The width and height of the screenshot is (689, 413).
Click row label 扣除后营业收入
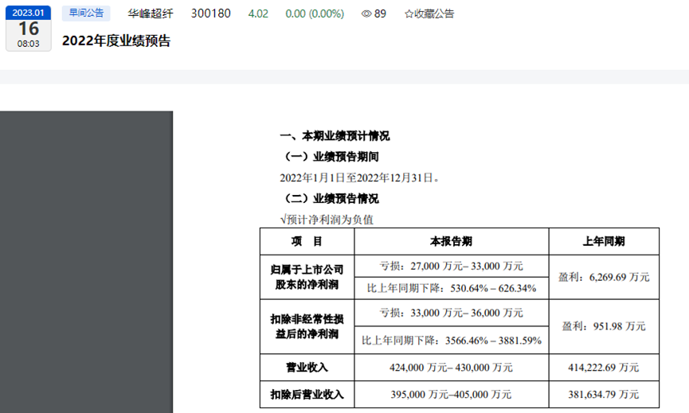(307, 395)
